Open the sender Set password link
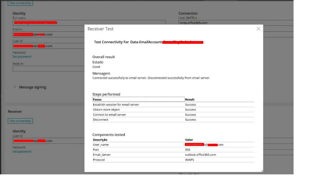Image resolution: width=314 pixels, height=176 pixels. coord(22,56)
